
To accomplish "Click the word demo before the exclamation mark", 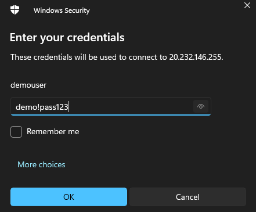I will pos(27,107).
